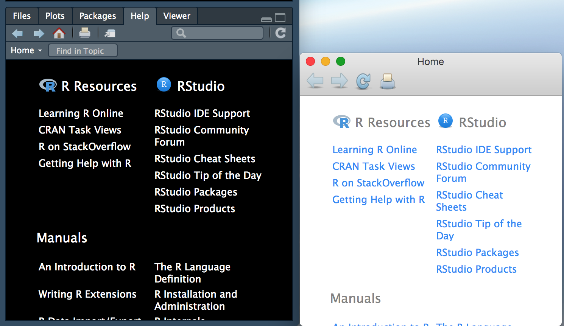Click the help search field
The image size is (564, 326).
point(217,33)
